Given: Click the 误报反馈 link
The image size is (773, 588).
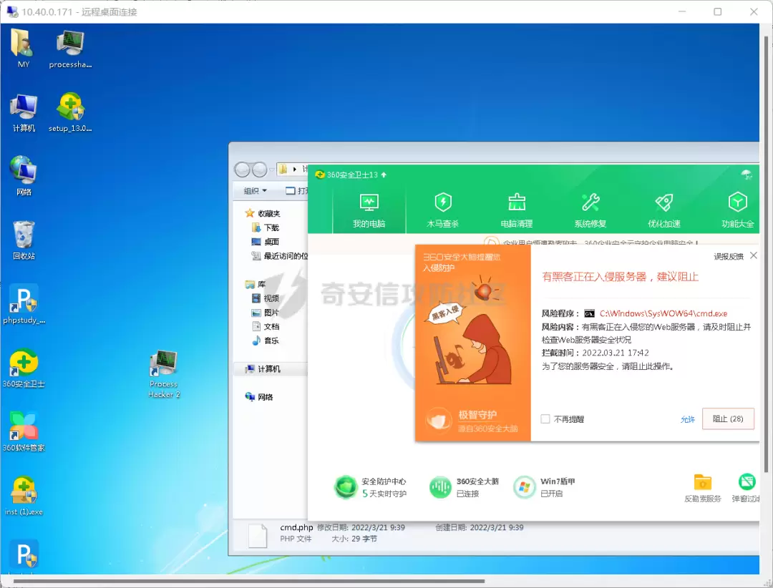Looking at the screenshot, I should 729,256.
